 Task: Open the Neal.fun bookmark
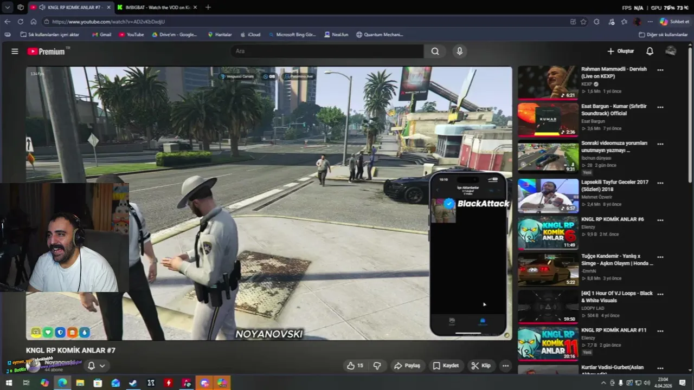tap(336, 35)
